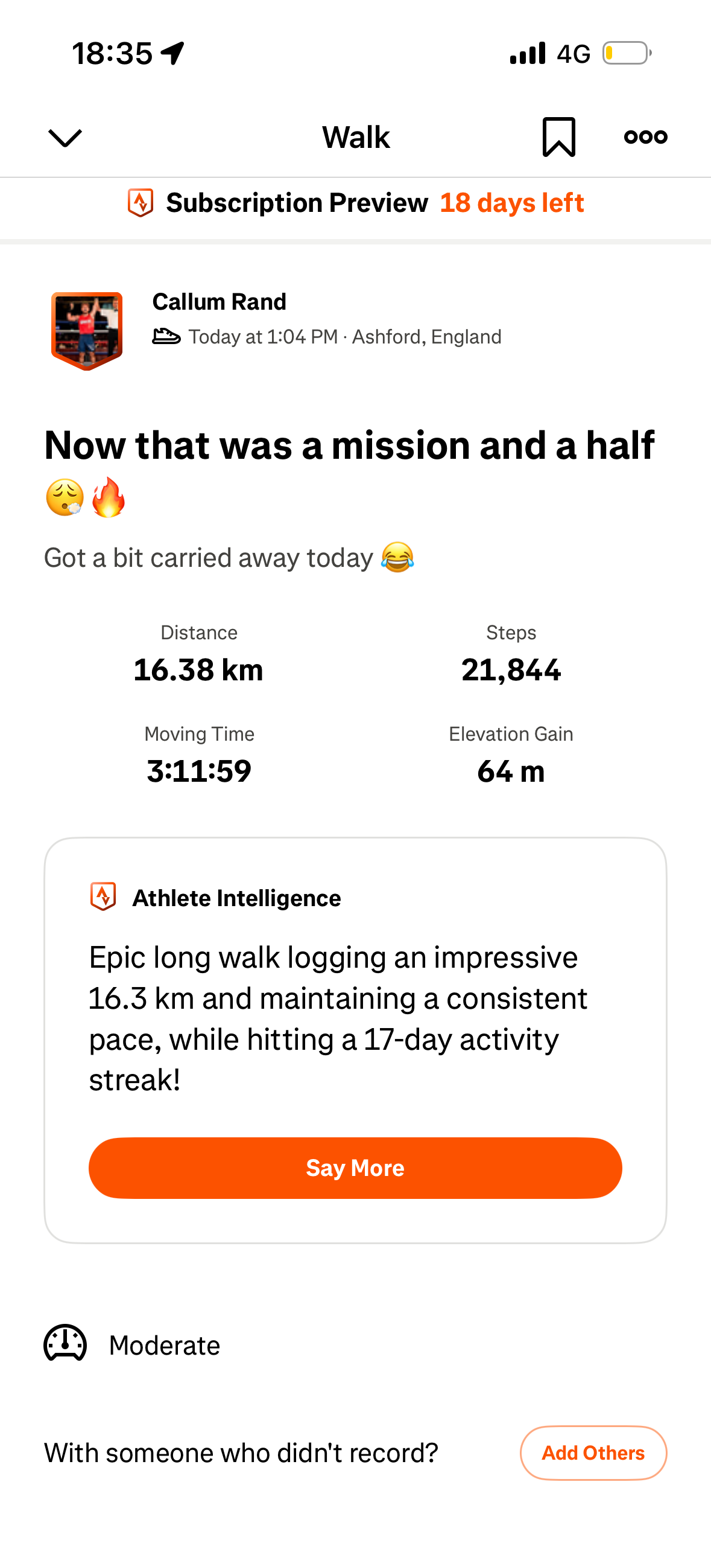Viewport: 711px width, 1543px height.
Task: Tap the location arrow in status bar
Action: 172,53
